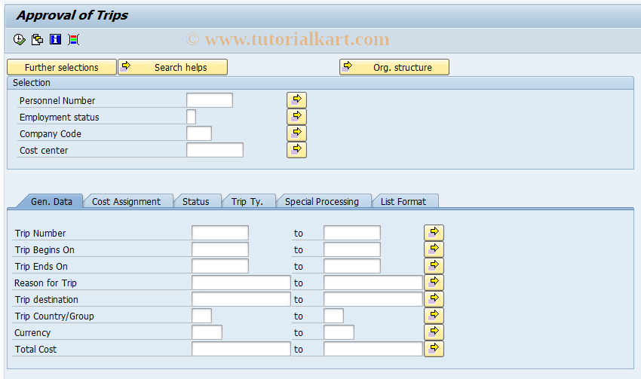The height and width of the screenshot is (379, 641).
Task: Open the Trip Ty. tab
Action: (x=247, y=201)
